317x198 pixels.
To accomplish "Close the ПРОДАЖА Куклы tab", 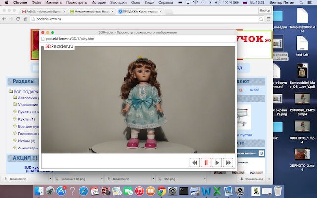I will 161,12.
